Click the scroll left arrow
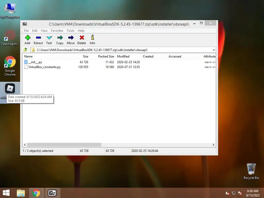The height and width of the screenshot is (198, 264). click(x=25, y=145)
